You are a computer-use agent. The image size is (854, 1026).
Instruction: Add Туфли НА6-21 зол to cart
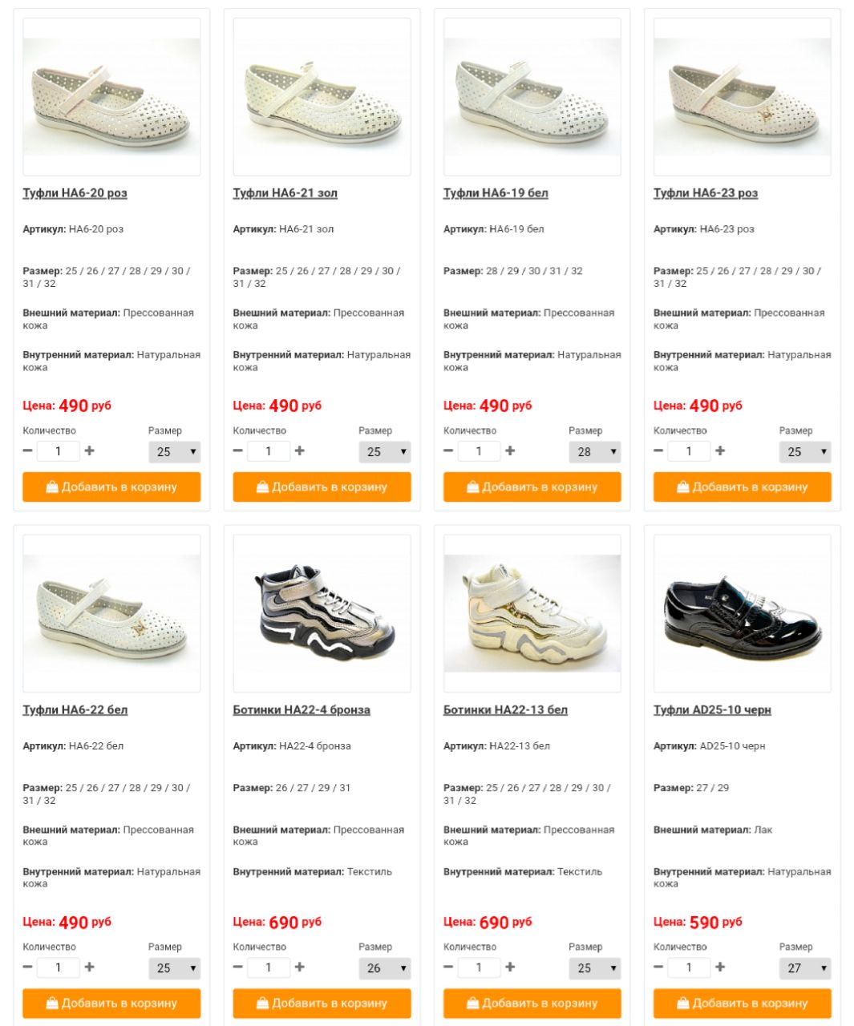[322, 487]
